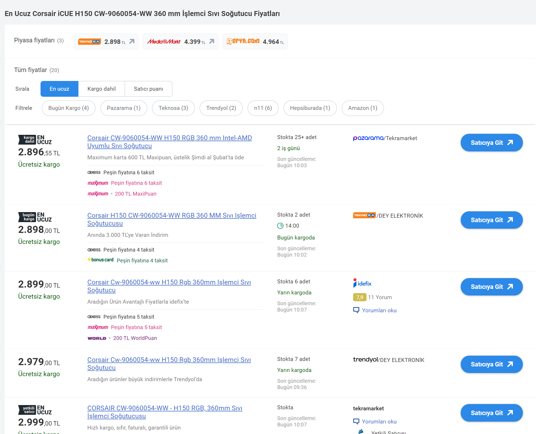The height and width of the screenshot is (434, 536).
Task: Click the Tekramarket name beside Pazarama
Action: pos(402,138)
